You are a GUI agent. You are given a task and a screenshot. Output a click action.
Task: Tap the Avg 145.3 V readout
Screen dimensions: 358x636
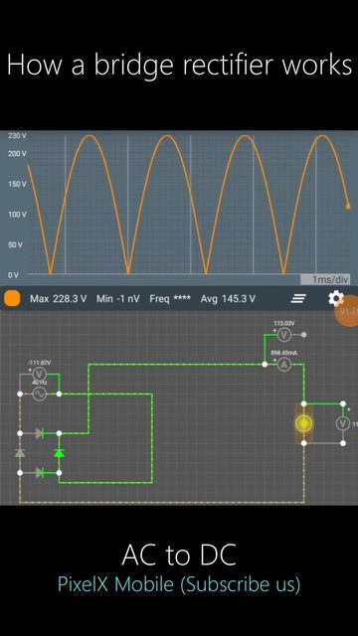(228, 299)
